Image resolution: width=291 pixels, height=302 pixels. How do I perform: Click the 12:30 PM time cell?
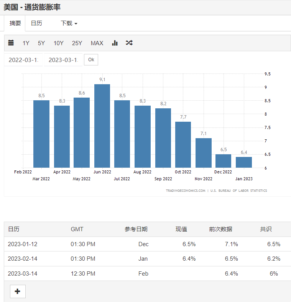(83, 274)
